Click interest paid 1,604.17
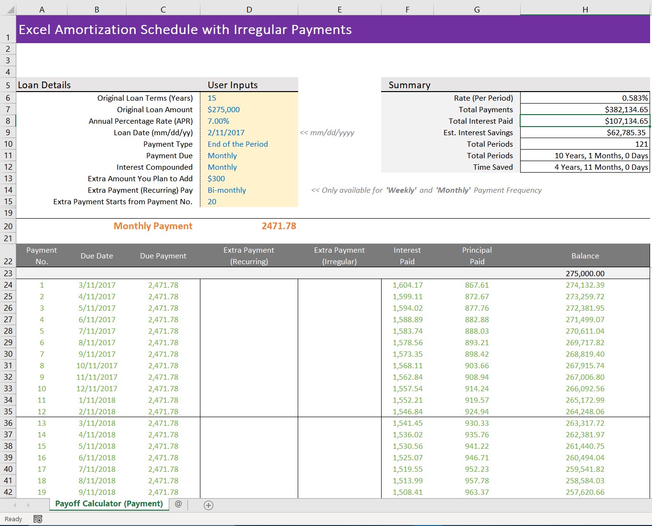The image size is (652, 526). click(x=407, y=285)
